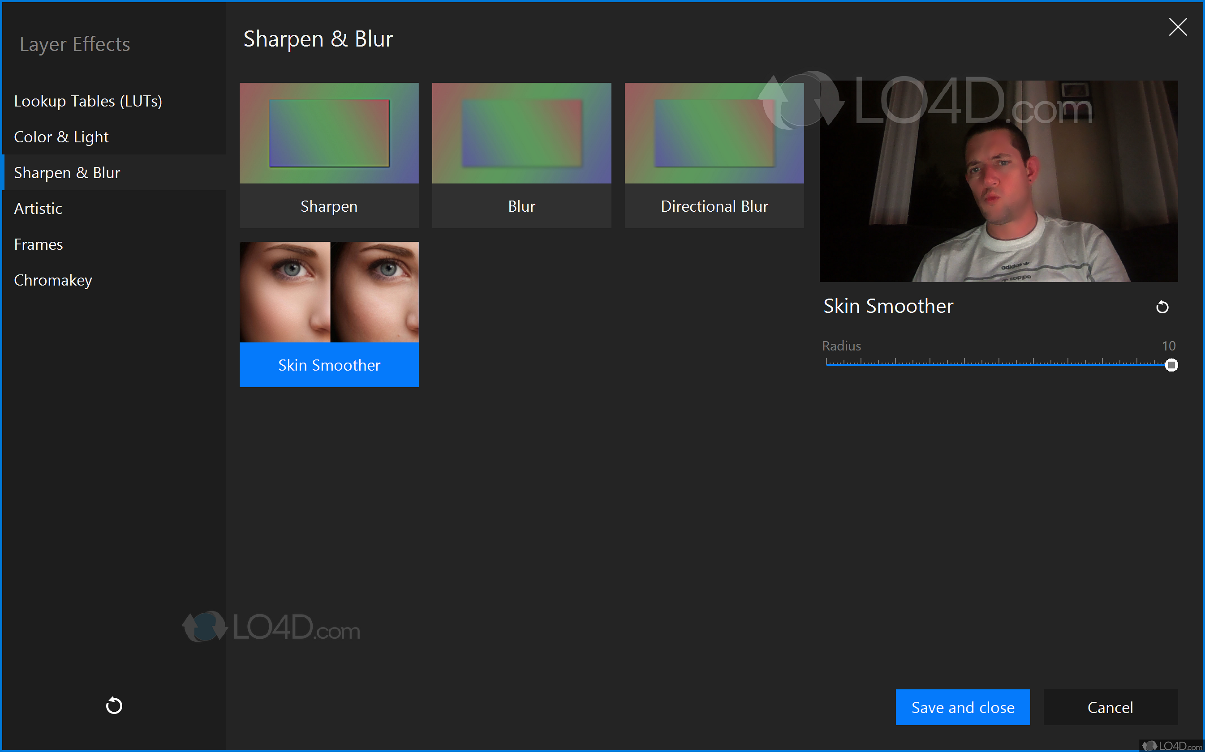Click the webcam preview image
1205x752 pixels.
pyautogui.click(x=998, y=182)
